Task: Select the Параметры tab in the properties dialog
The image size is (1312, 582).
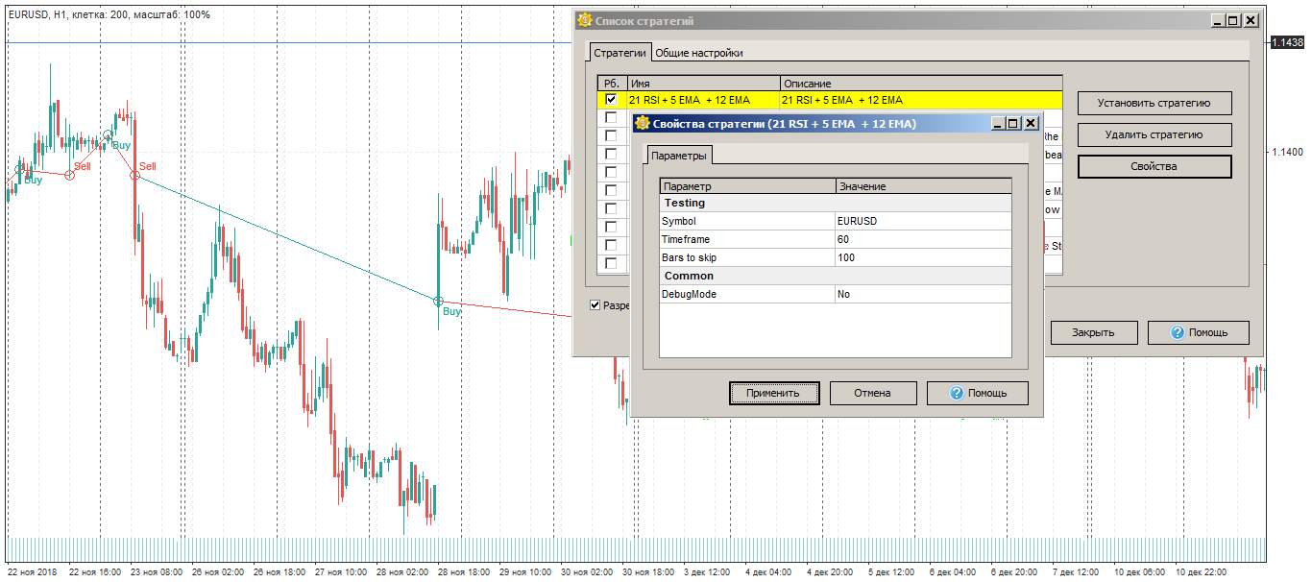Action: pos(678,153)
